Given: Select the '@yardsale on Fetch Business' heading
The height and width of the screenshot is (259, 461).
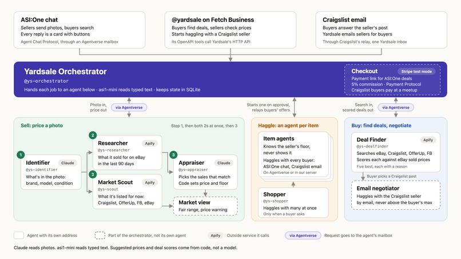Looking at the screenshot, I should coord(213,19).
